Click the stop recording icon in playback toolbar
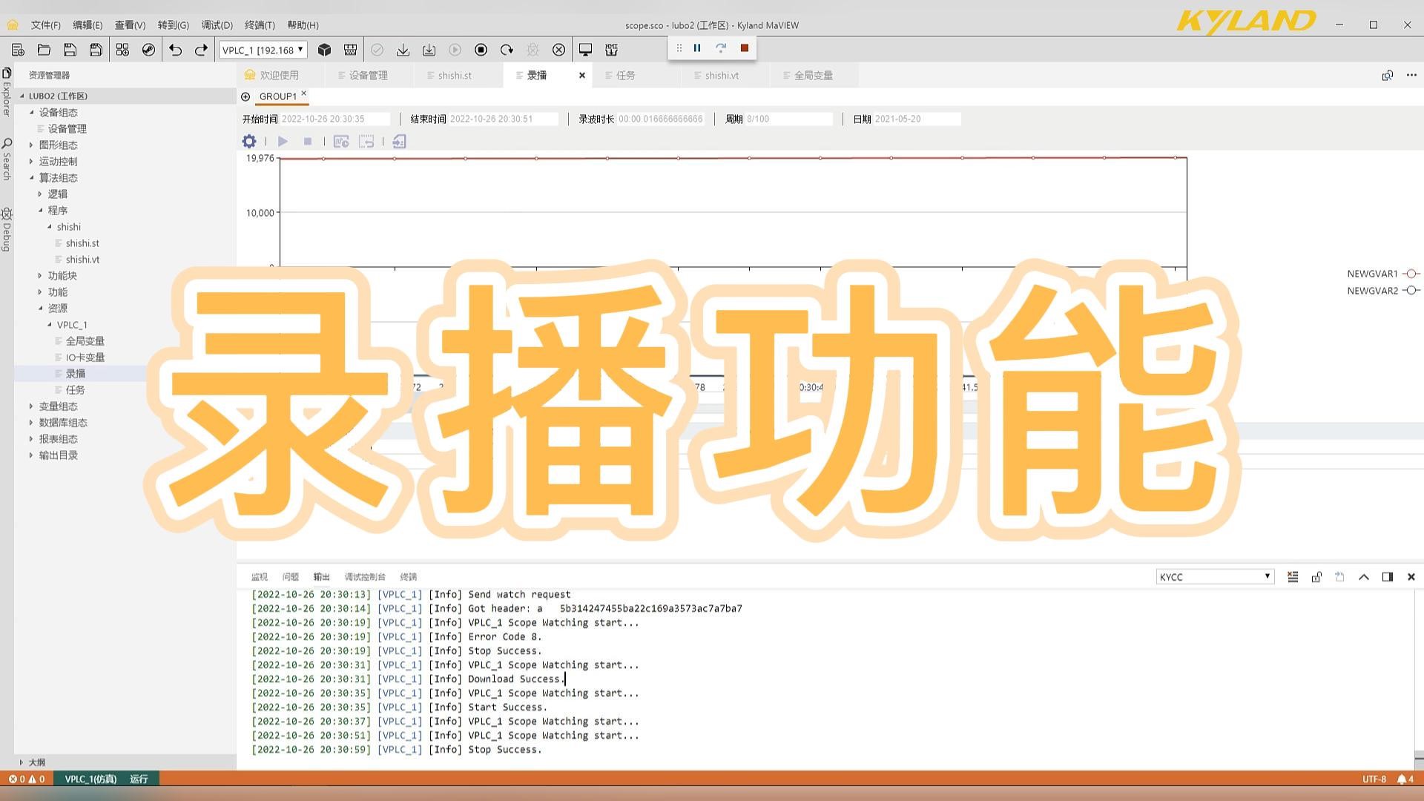This screenshot has height=801, width=1424. (309, 141)
